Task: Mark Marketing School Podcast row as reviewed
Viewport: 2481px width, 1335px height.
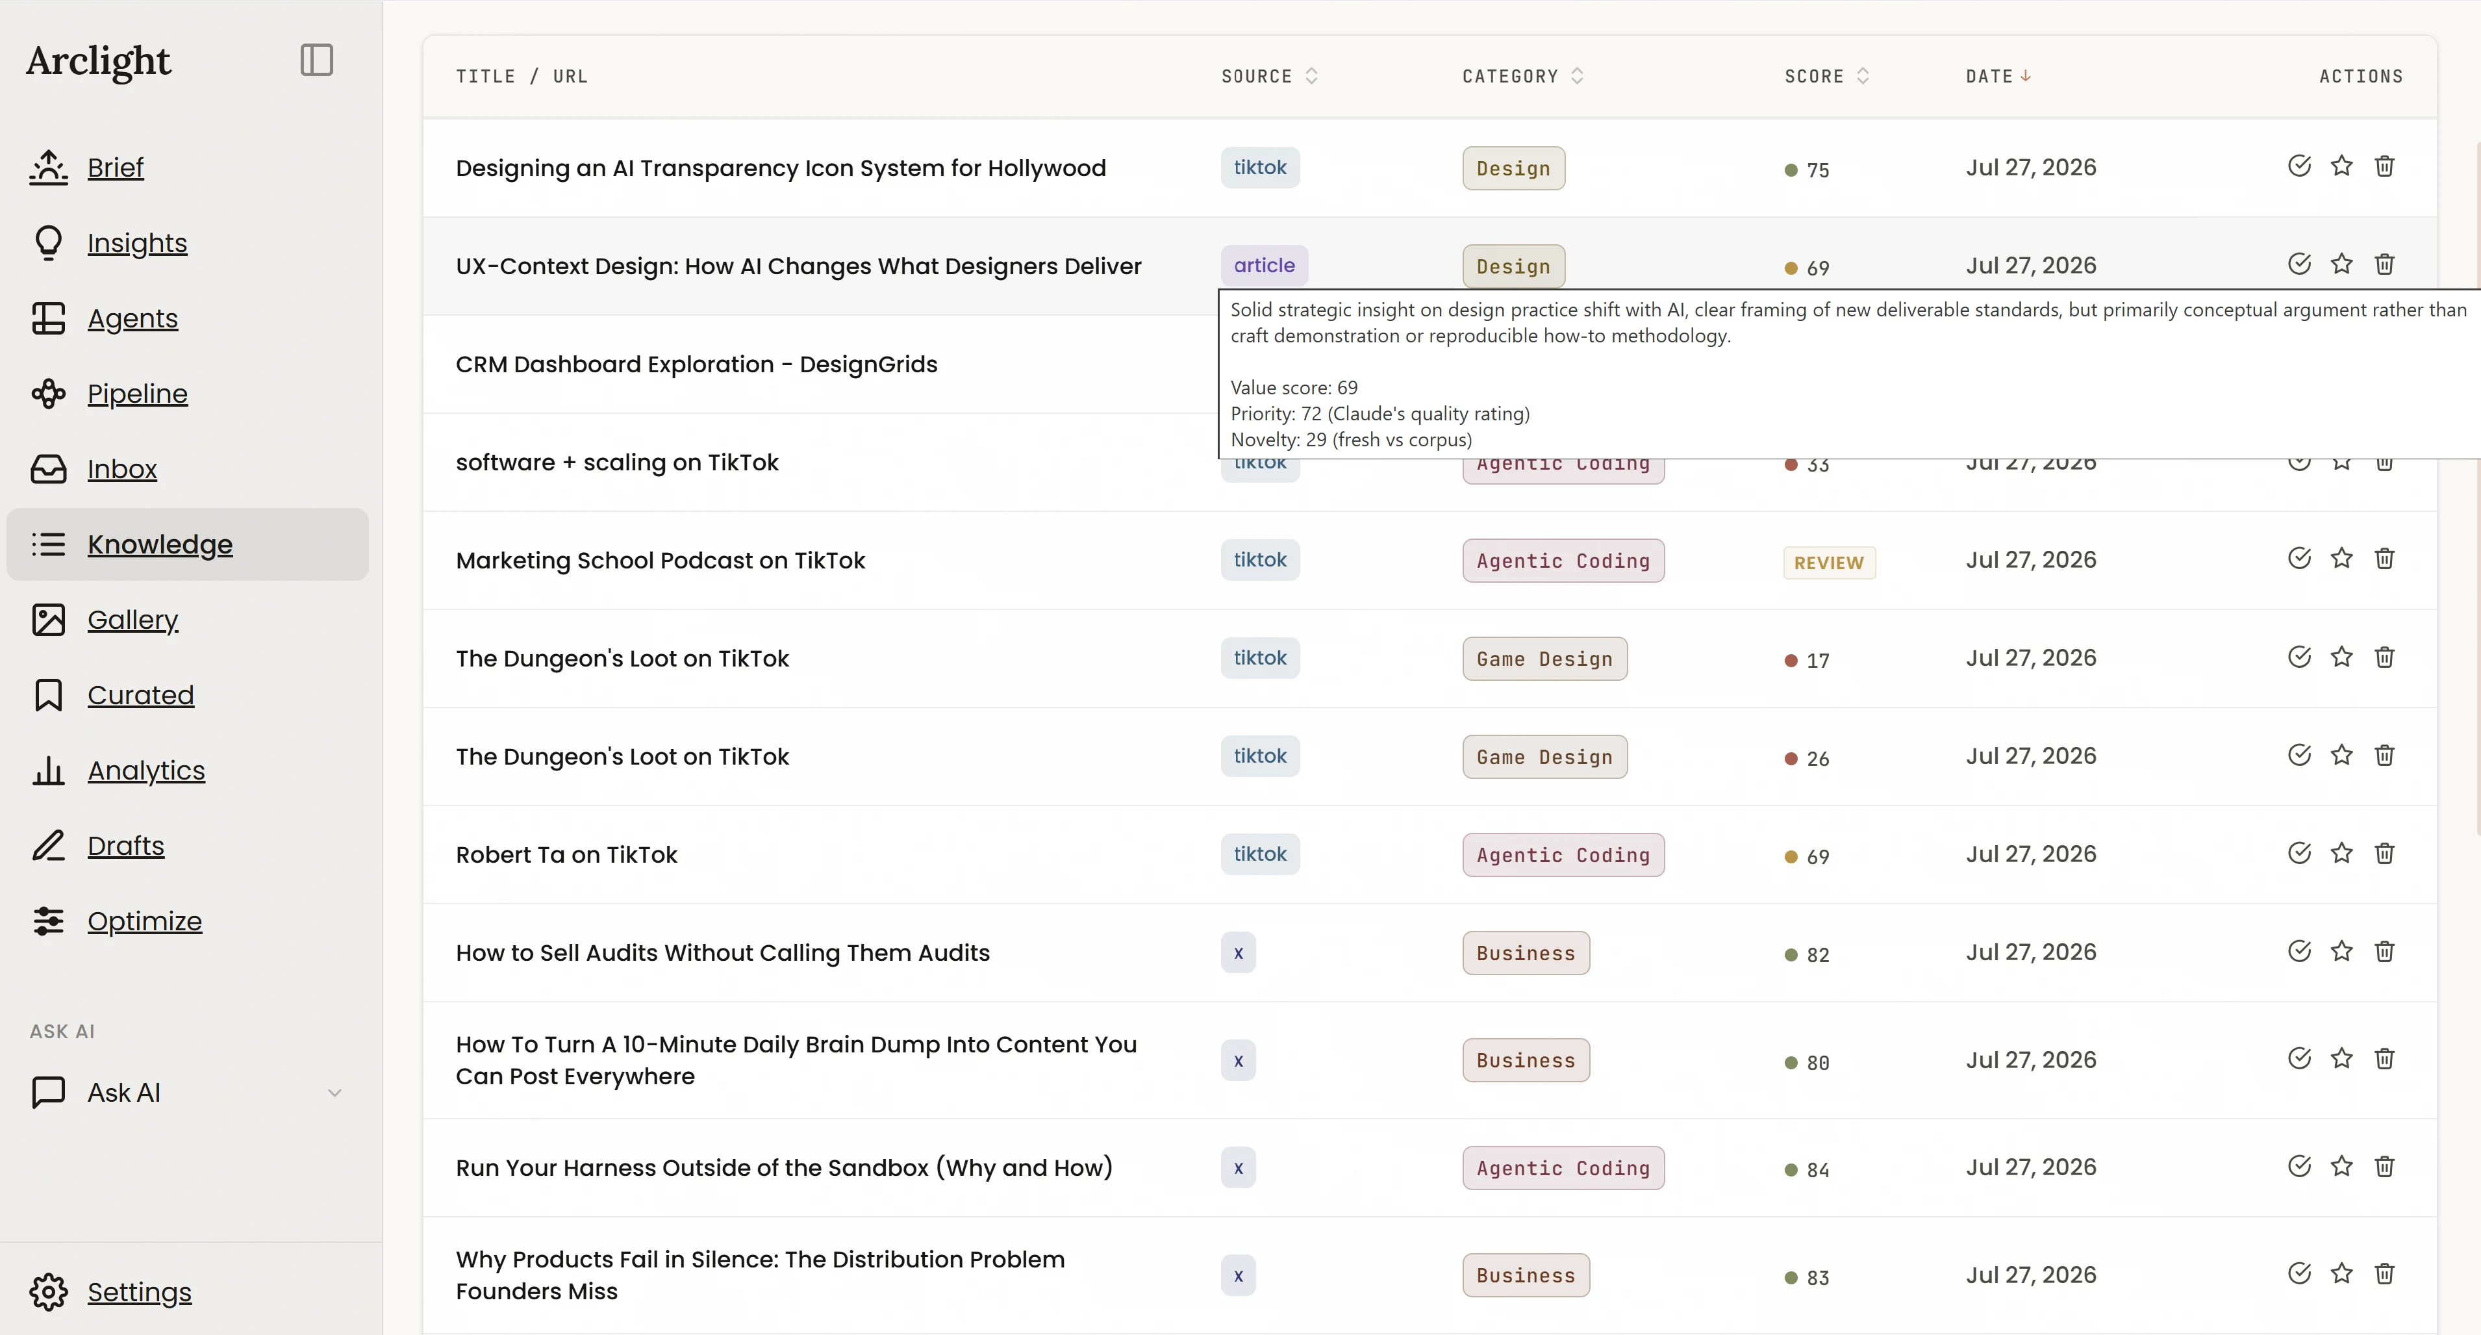Action: coord(2299,559)
